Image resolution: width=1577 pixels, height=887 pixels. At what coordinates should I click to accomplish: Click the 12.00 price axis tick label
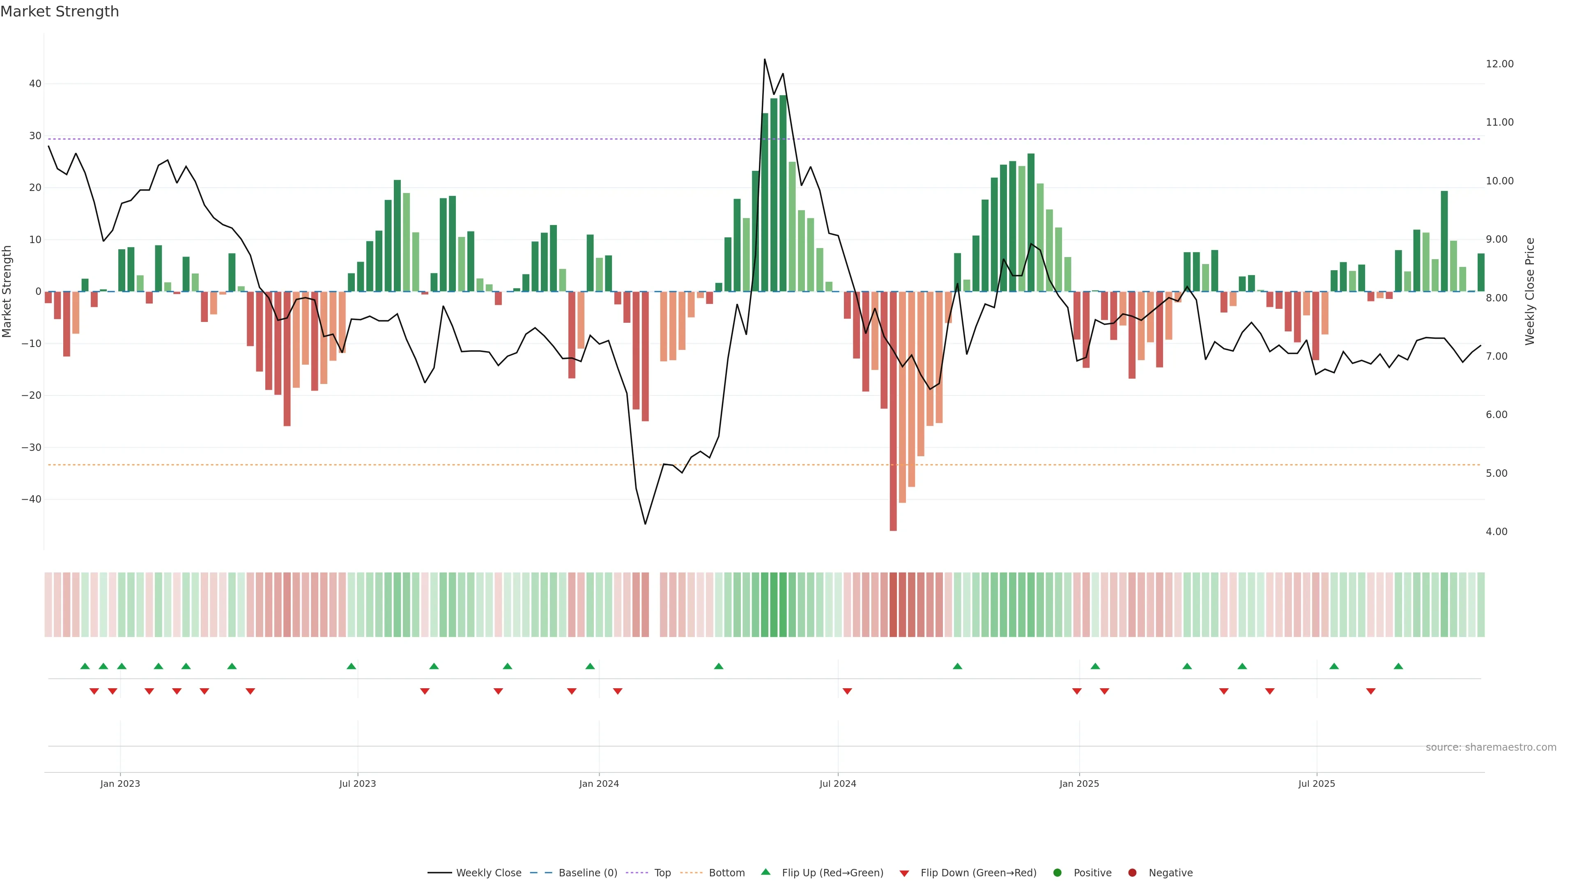(x=1499, y=64)
